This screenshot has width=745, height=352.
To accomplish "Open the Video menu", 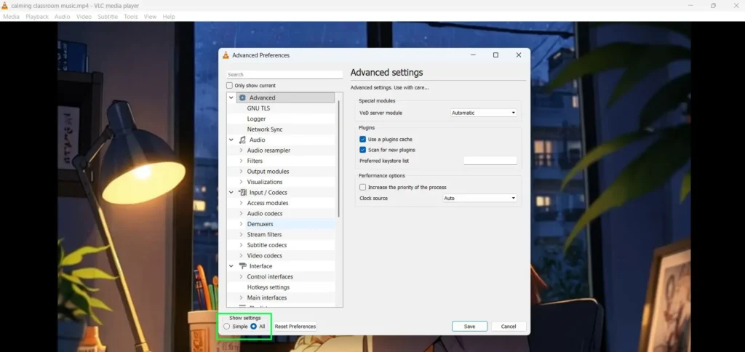I will pos(84,17).
